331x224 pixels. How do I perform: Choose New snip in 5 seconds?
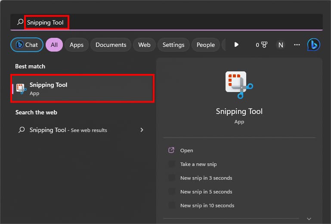pos(206,192)
